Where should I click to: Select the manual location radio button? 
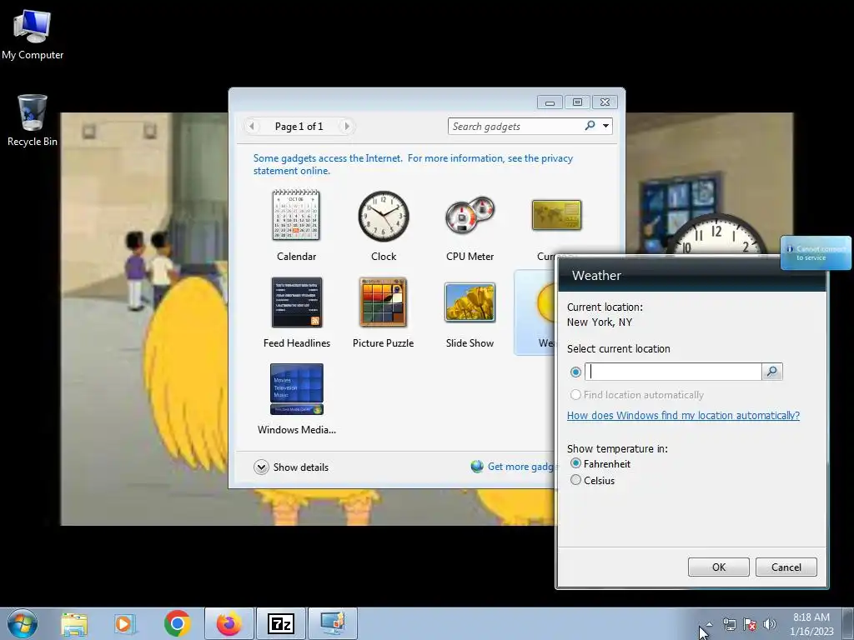(575, 372)
